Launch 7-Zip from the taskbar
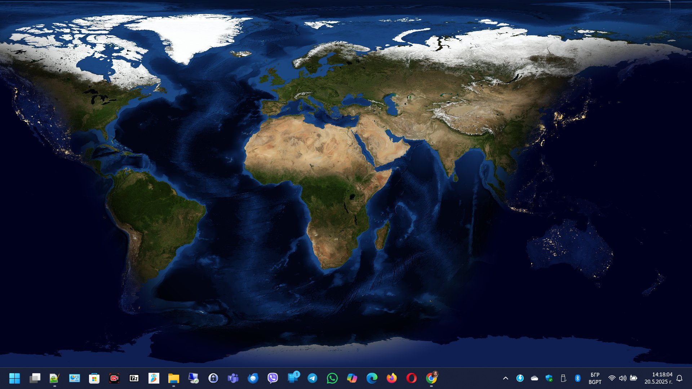The image size is (692, 389). coord(134,378)
